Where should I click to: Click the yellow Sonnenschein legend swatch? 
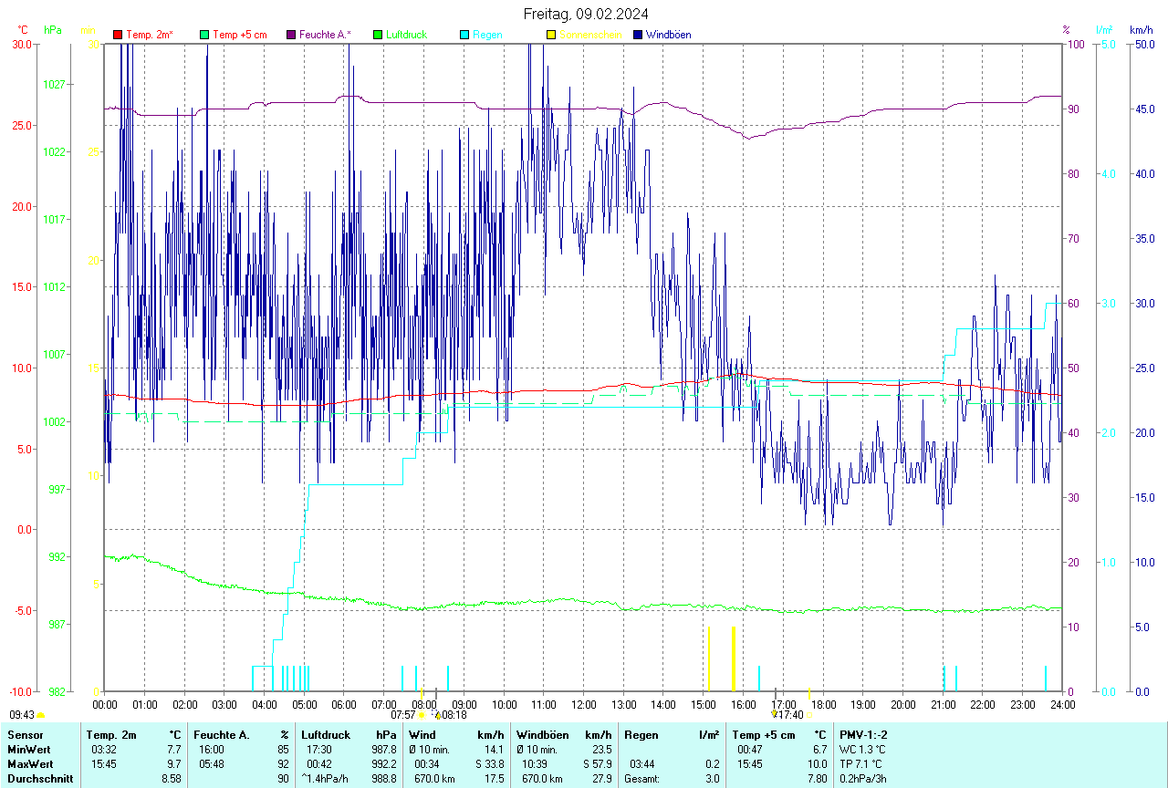(x=551, y=35)
